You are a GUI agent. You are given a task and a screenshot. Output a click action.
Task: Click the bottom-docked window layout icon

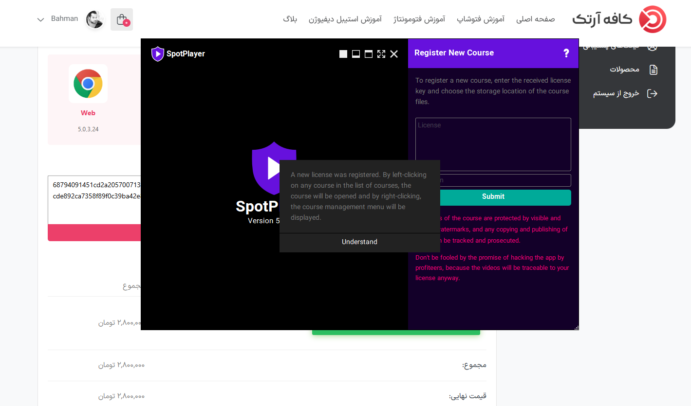[356, 54]
